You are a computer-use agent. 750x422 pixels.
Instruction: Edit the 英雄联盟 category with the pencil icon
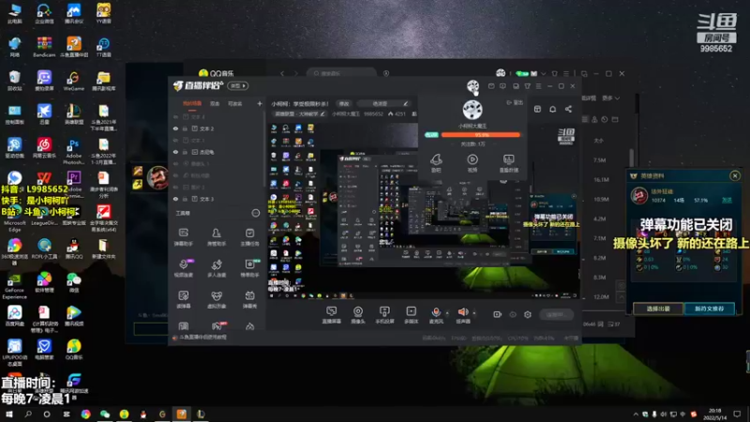tap(322, 113)
